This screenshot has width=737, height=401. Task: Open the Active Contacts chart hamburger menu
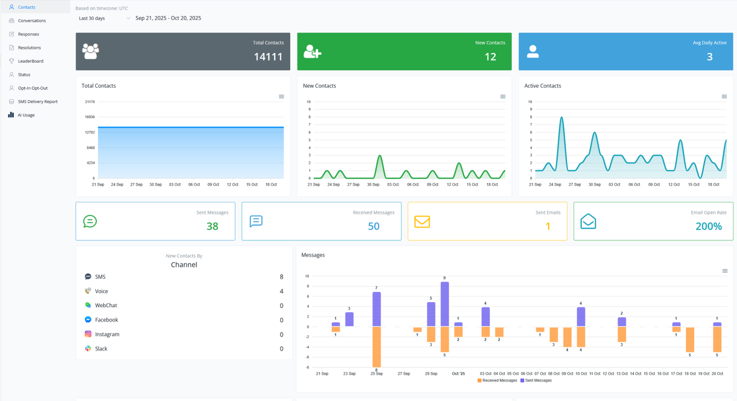tap(724, 97)
